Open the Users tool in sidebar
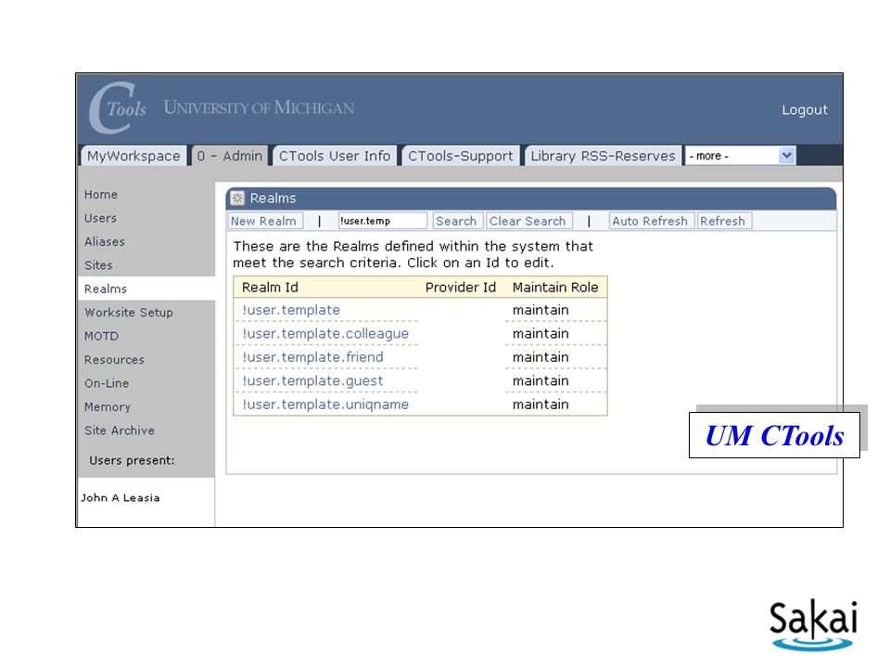 100,218
